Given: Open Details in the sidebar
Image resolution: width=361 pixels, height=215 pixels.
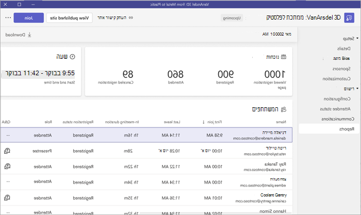Looking at the screenshot, I should 344,48.
